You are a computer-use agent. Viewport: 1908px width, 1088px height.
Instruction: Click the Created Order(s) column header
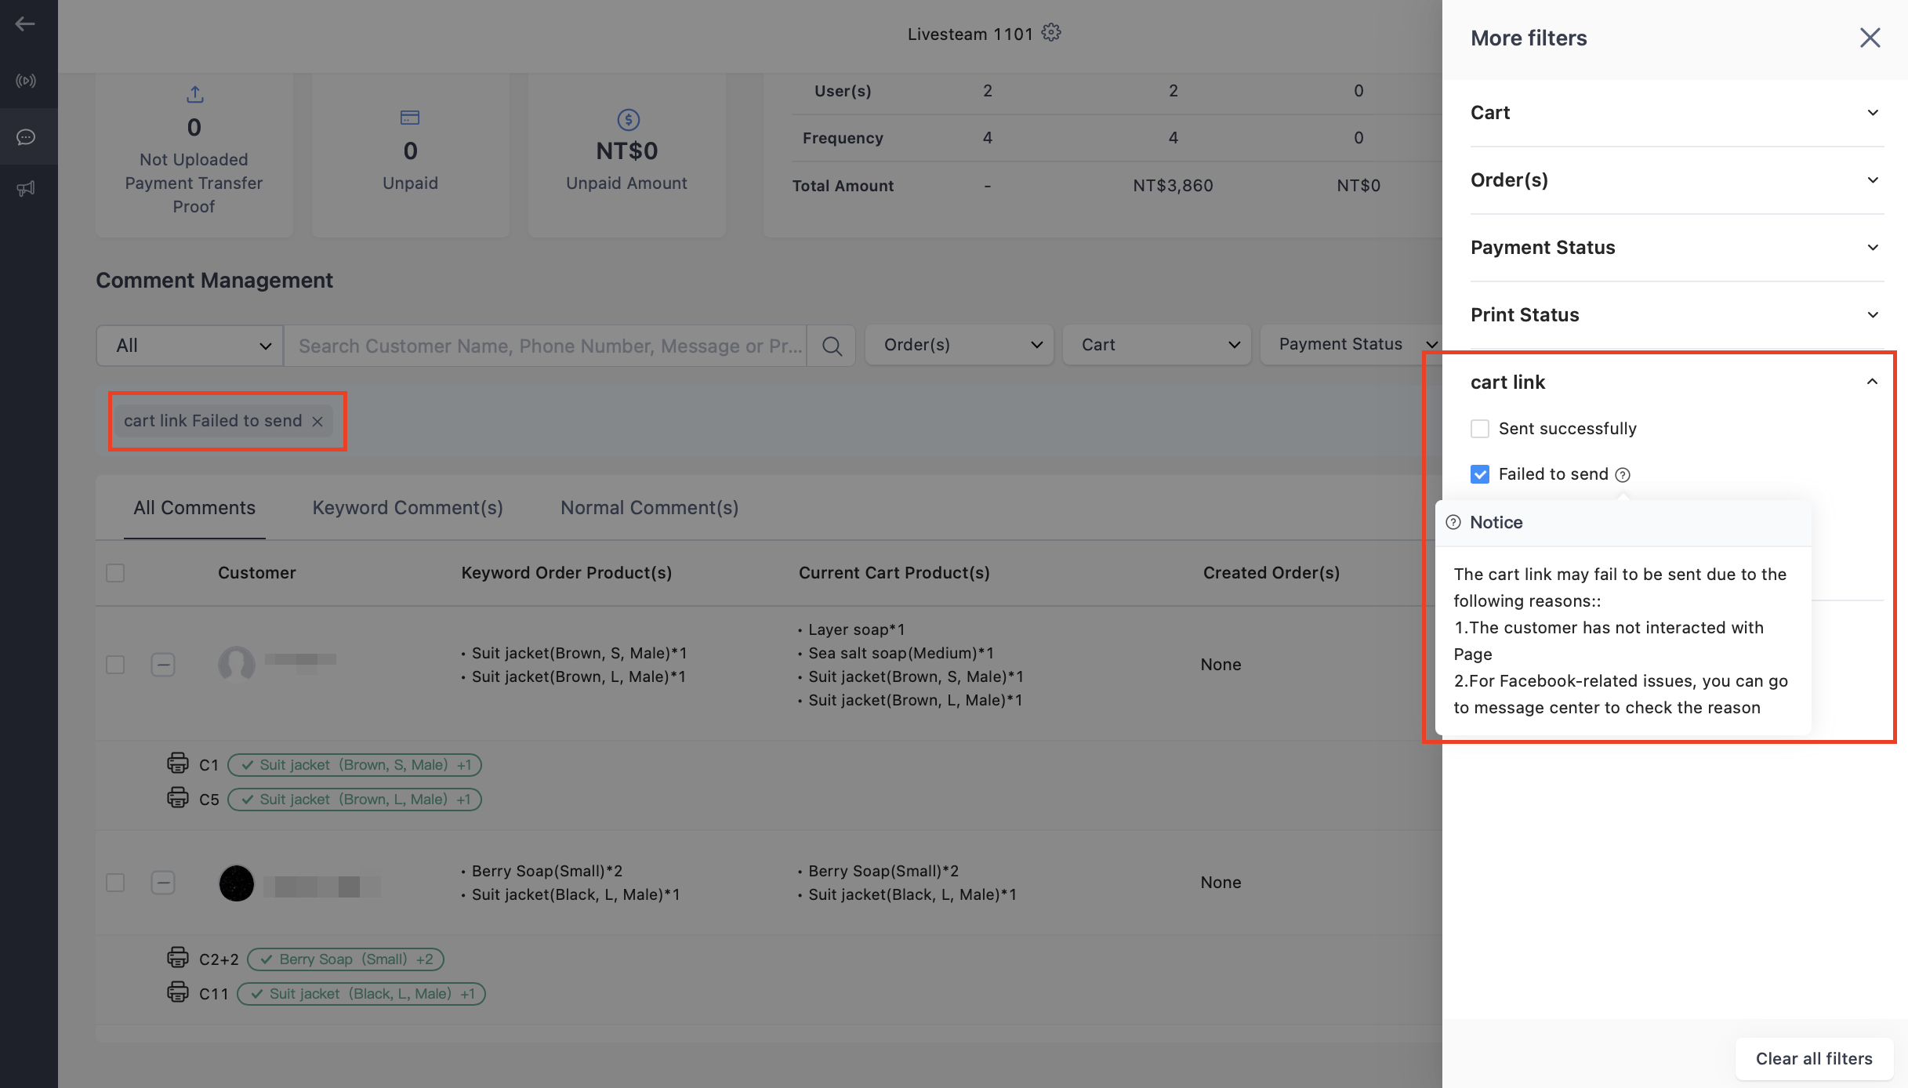[1271, 573]
